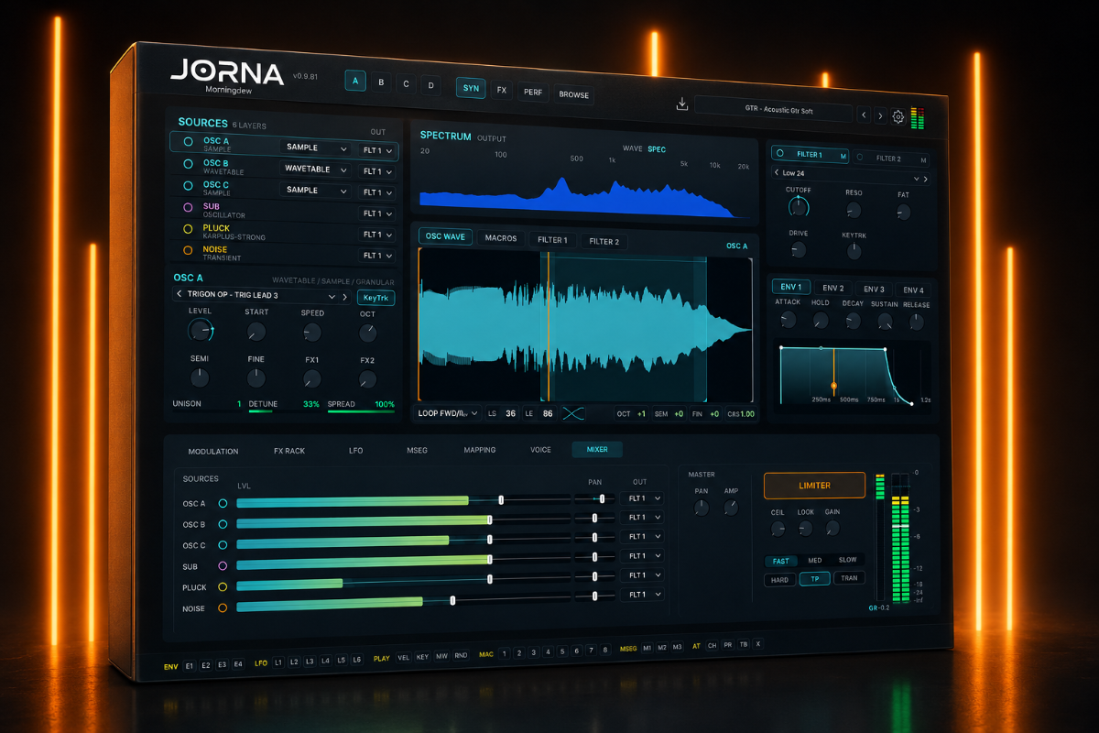Click the OCT knob in OSC A
The height and width of the screenshot is (733, 1099).
point(367,333)
